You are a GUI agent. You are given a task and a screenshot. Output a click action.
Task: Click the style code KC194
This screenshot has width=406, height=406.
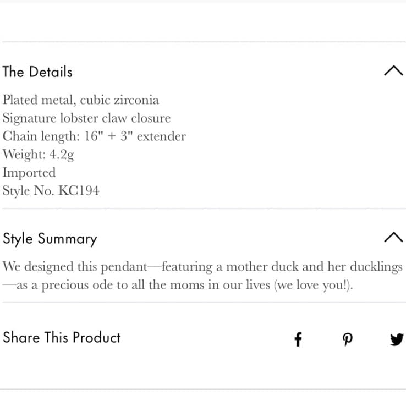(x=79, y=190)
